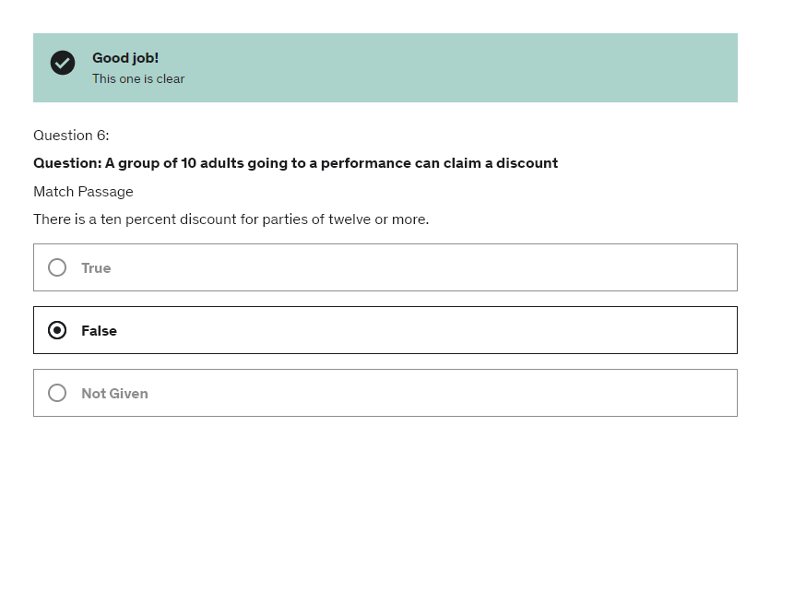
Task: Click the right side of the Not Given option box
Action: click(x=646, y=393)
